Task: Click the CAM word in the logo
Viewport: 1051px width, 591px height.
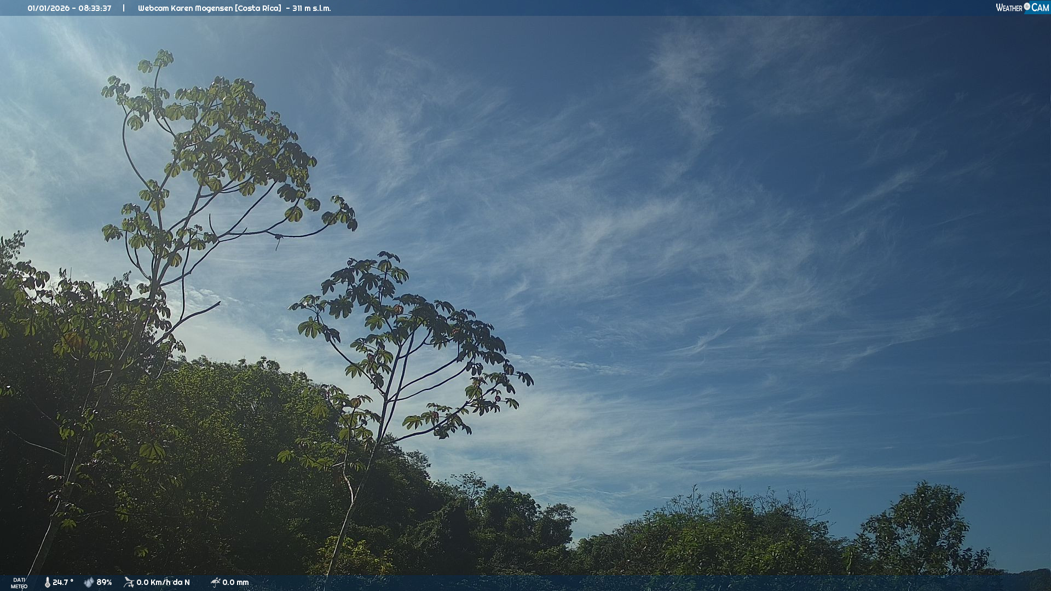Action: (x=1040, y=8)
